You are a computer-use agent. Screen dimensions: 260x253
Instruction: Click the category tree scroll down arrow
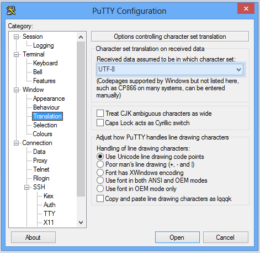point(81,223)
